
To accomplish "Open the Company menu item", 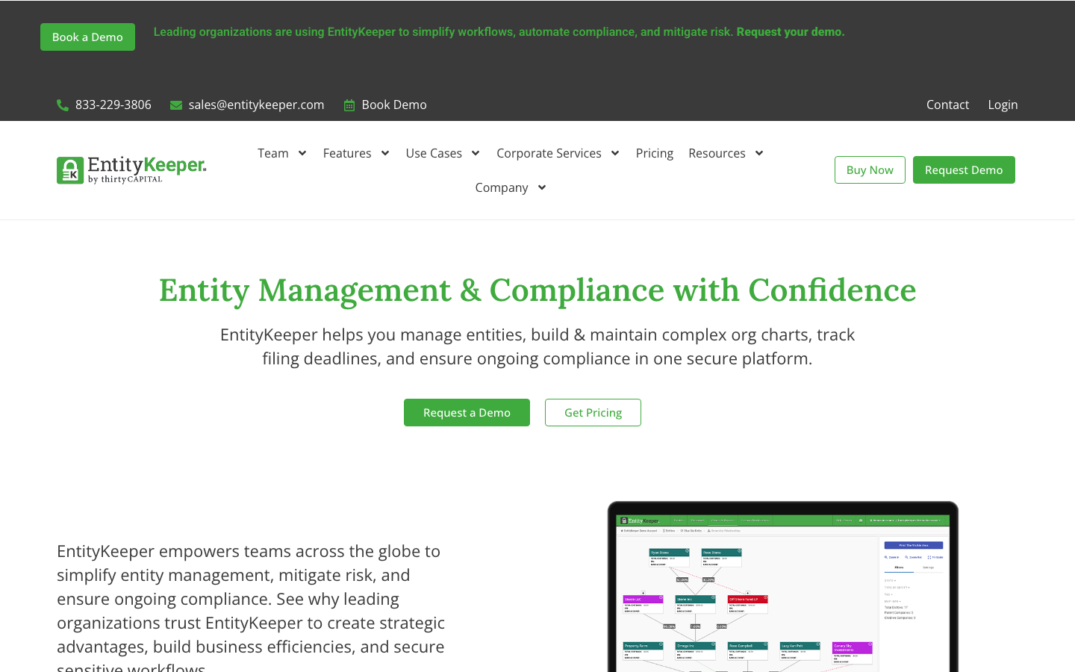I will 502,187.
